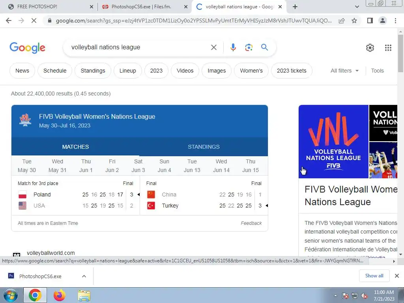Viewport: 404px width, 303px height.
Task: Click the Women's filter chip
Action: tap(251, 71)
